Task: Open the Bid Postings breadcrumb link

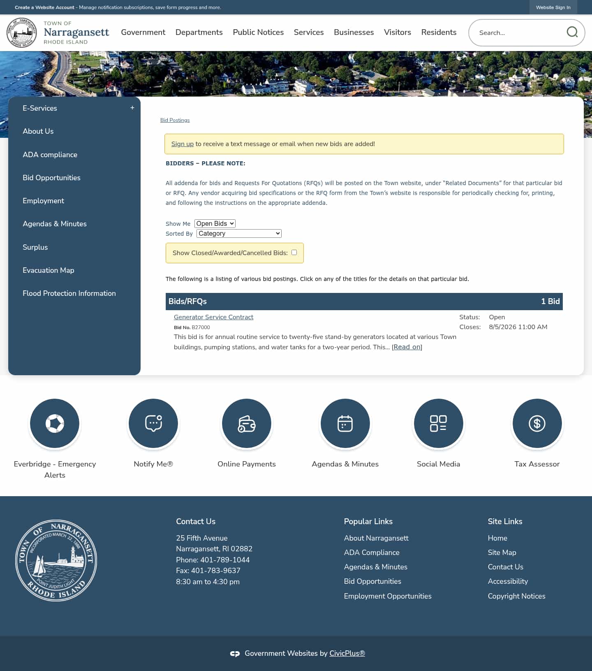Action: click(175, 120)
